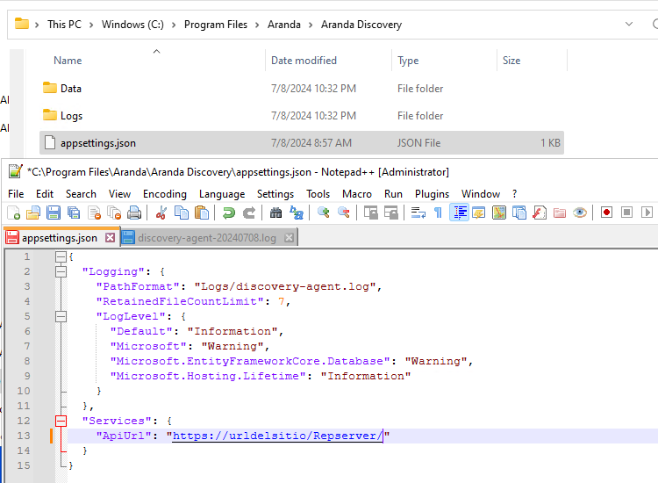Toggle Show All Characters pilcrow icon
Image resolution: width=658 pixels, height=483 pixels.
click(438, 213)
